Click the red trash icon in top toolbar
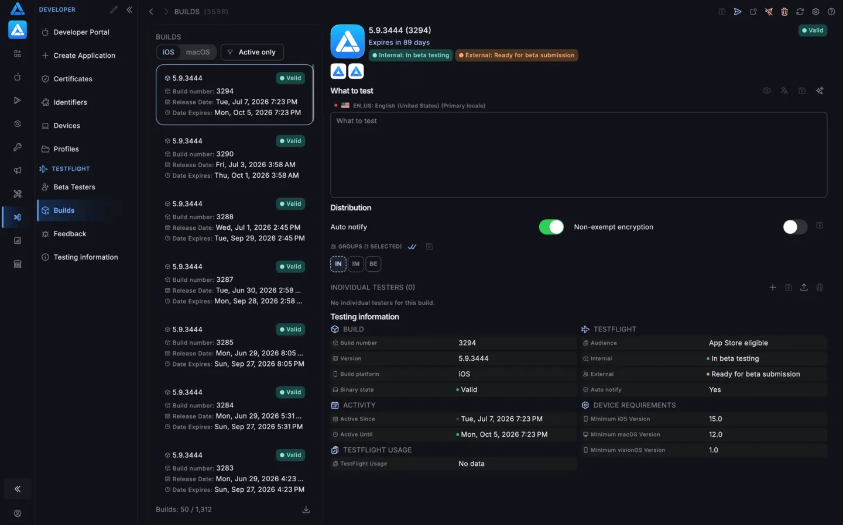Viewport: 843px width, 525px height. pyautogui.click(x=784, y=12)
